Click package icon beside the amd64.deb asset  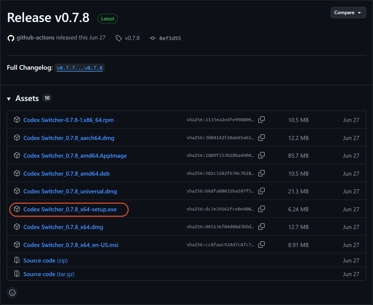(17, 173)
